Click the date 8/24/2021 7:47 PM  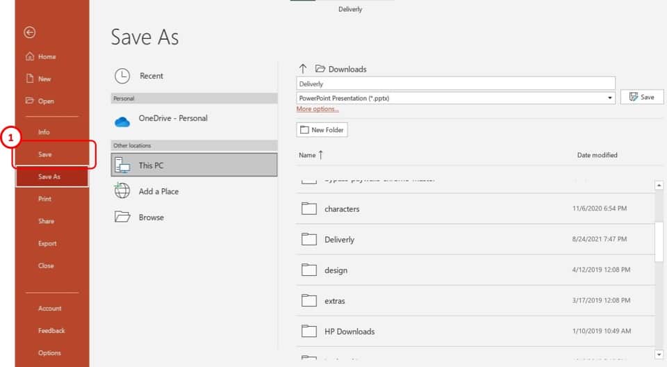pyautogui.click(x=600, y=239)
